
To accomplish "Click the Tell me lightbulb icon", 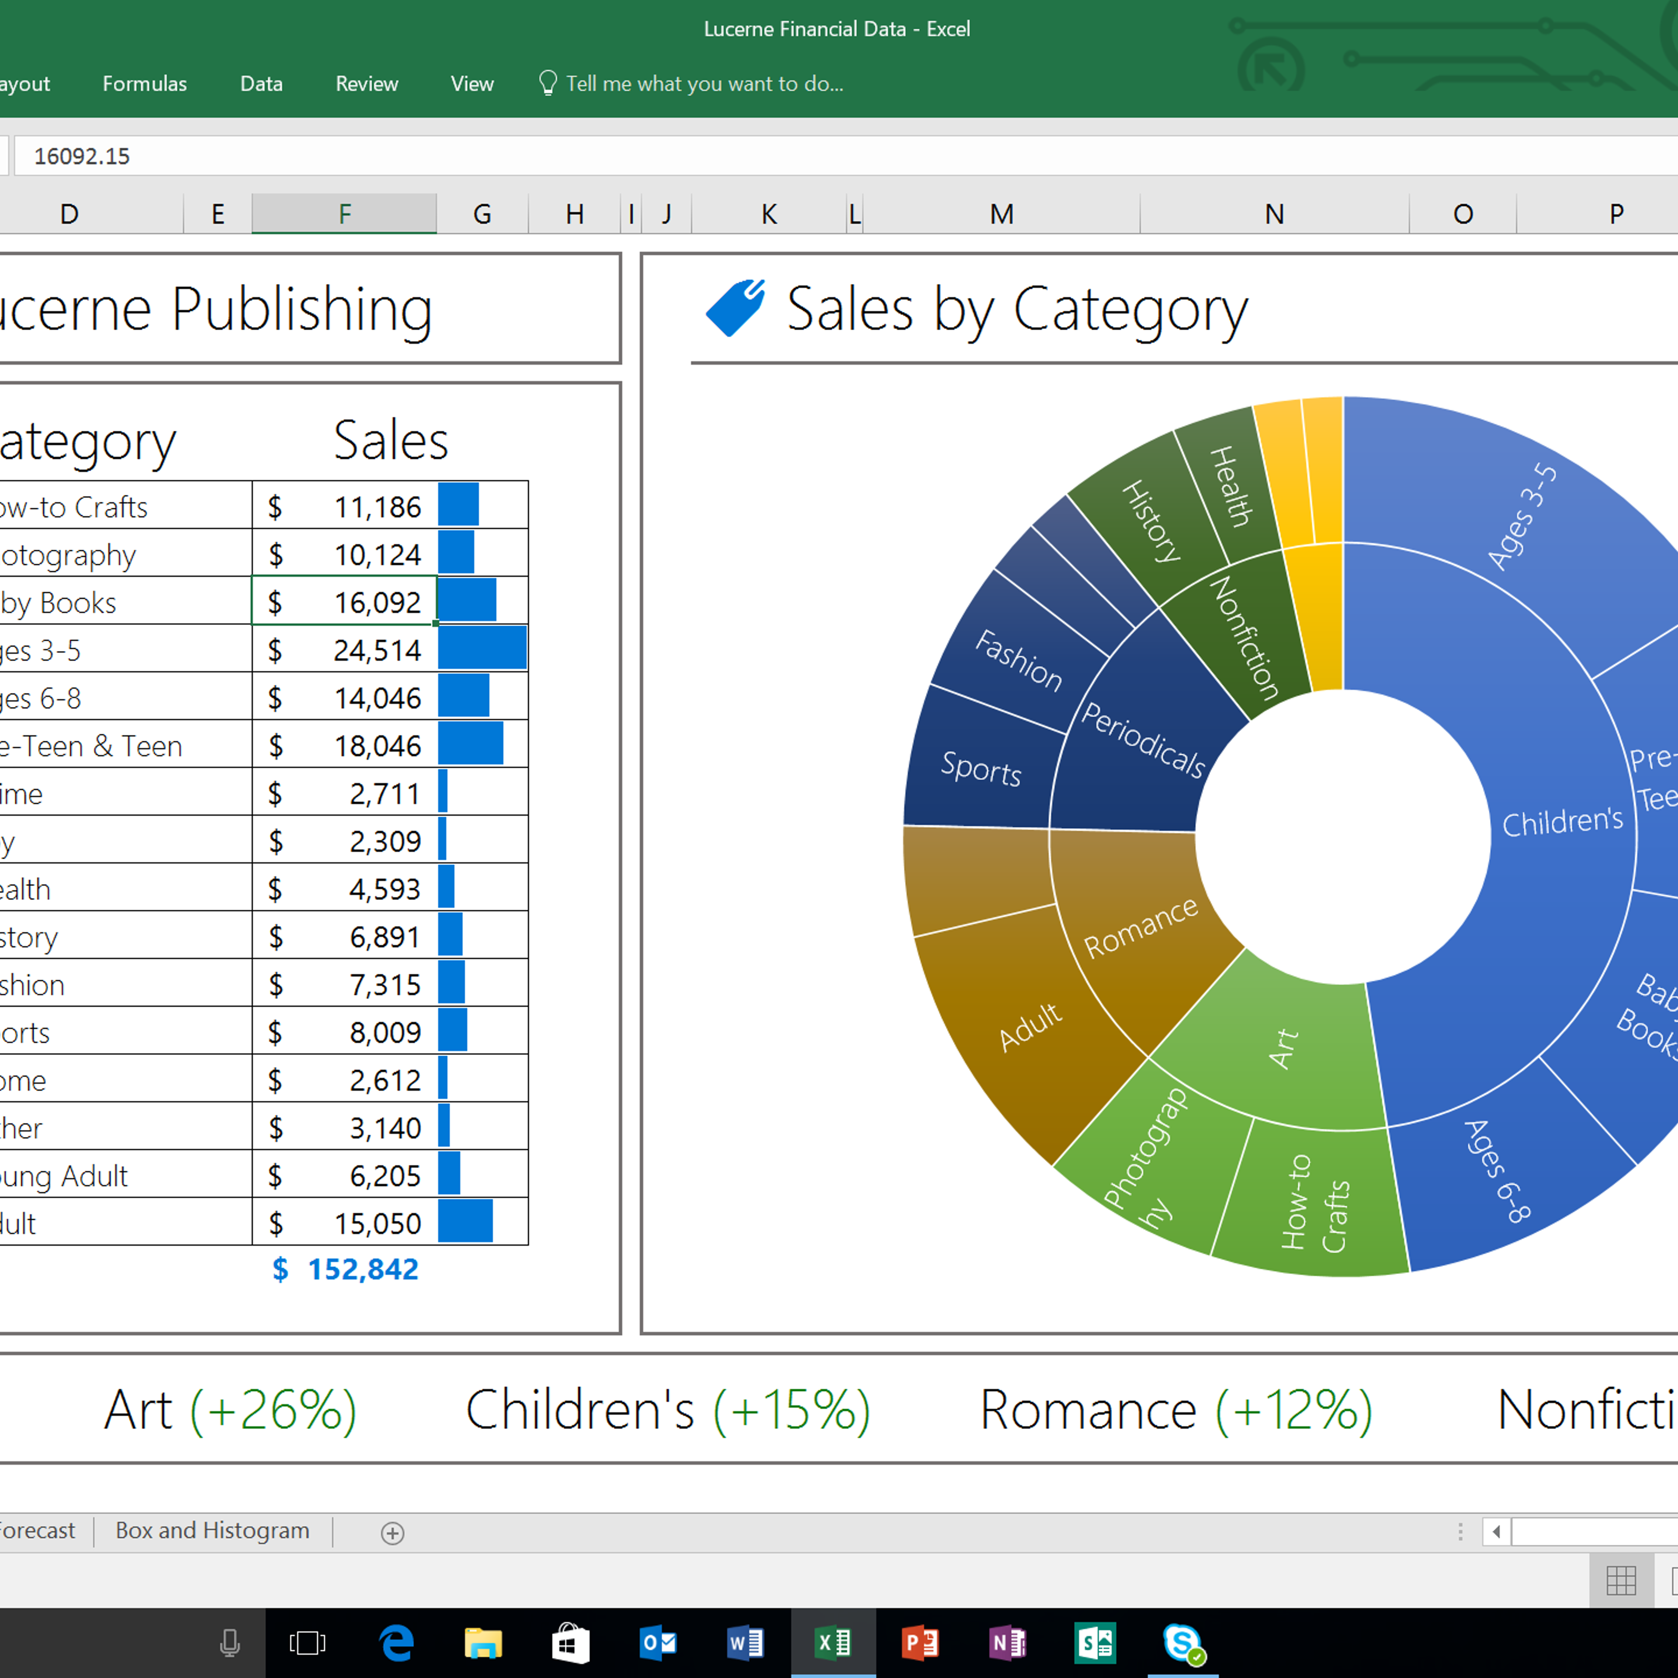I will click(x=547, y=83).
